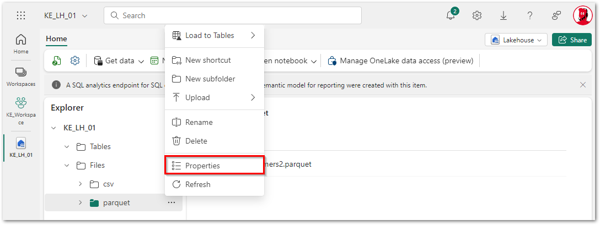Click the download arrow icon in header
Screen dimensions: 600x225
point(503,15)
